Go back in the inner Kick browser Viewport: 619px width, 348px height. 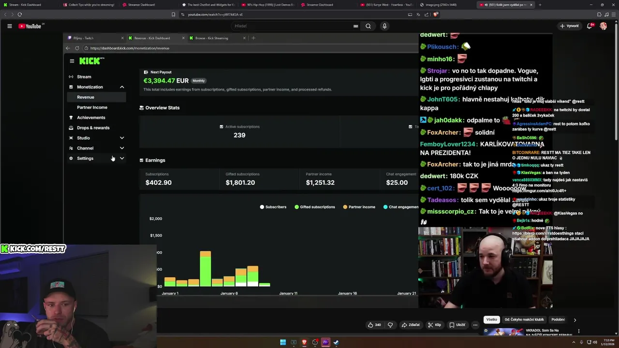click(68, 48)
